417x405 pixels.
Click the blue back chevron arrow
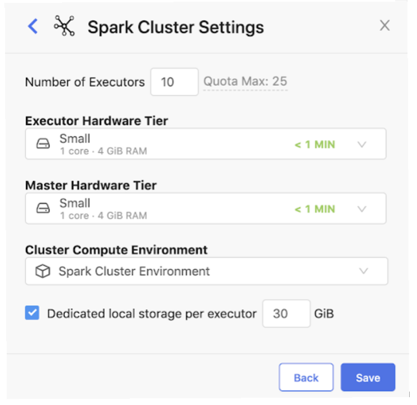(x=33, y=26)
